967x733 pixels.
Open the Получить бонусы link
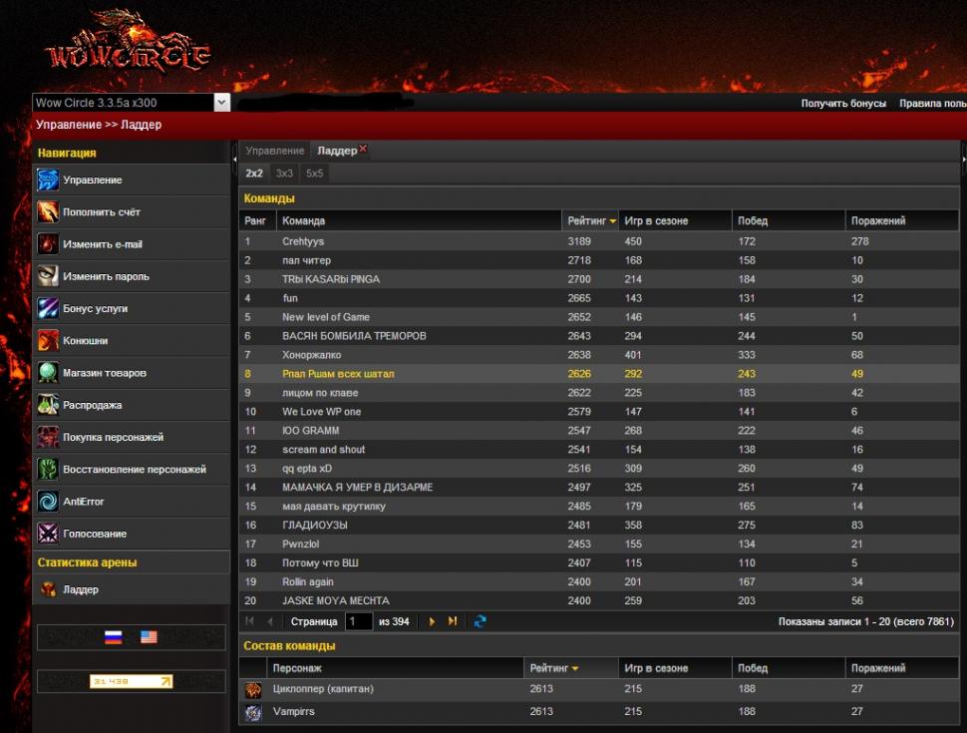[843, 104]
